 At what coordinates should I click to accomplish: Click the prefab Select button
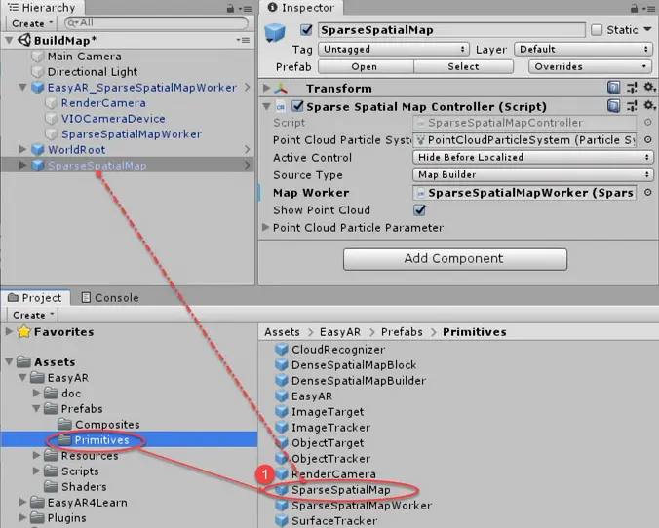coord(463,66)
